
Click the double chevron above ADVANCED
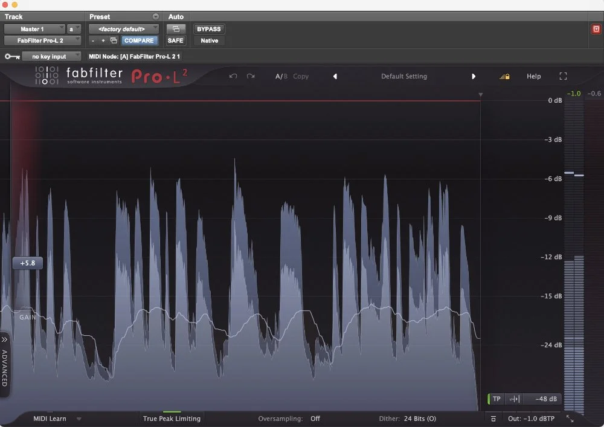point(4,339)
